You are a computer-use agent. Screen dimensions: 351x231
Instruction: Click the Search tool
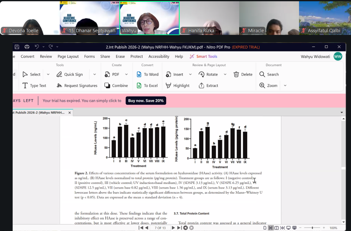tap(269, 74)
